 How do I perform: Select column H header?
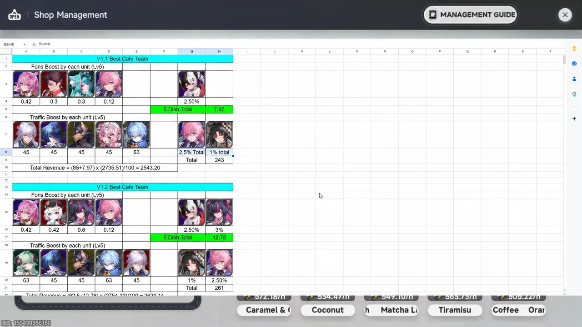(x=219, y=51)
